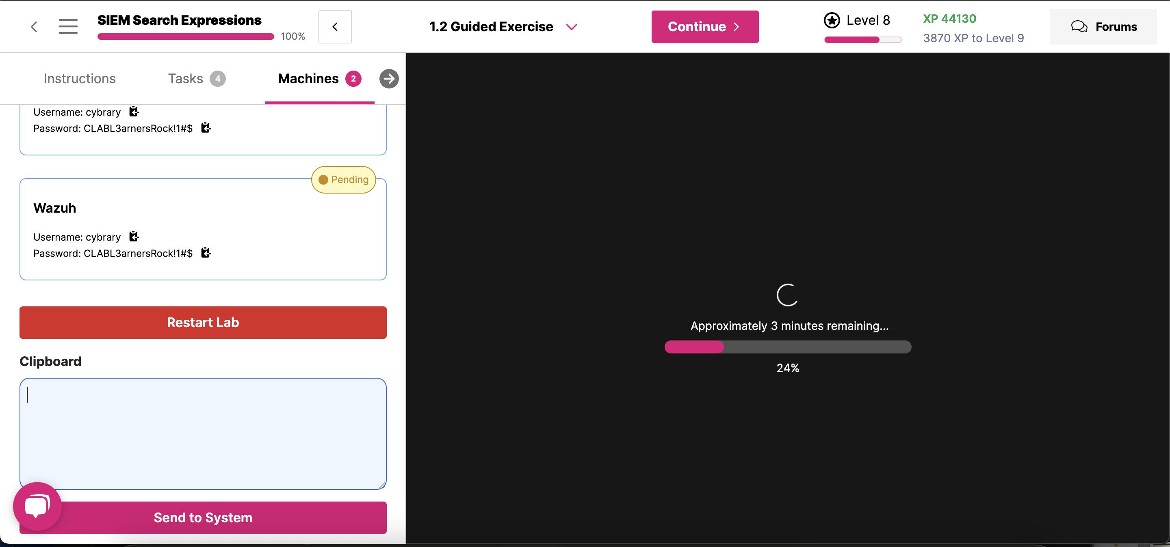Copy the Wazuh password to clipboard
1170x547 pixels.
(x=206, y=253)
